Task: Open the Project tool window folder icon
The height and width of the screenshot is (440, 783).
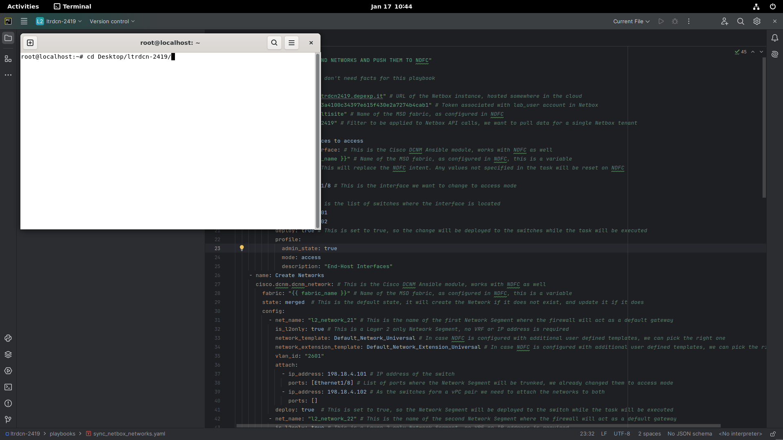Action: 8,38
